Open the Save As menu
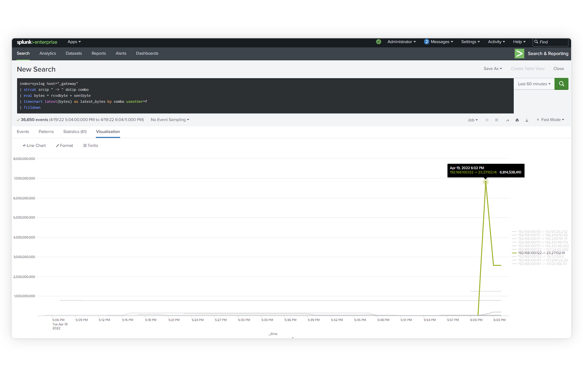Image resolution: width=583 pixels, height=383 pixels. (492, 69)
